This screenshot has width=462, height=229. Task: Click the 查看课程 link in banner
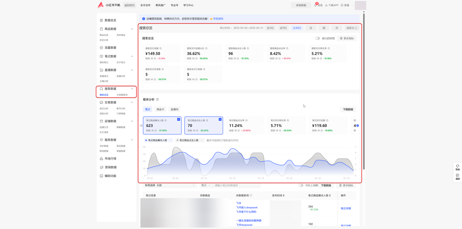pos(218,19)
